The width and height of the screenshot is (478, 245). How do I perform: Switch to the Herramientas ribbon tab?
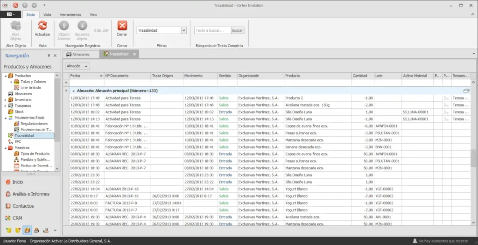[x=70, y=14]
